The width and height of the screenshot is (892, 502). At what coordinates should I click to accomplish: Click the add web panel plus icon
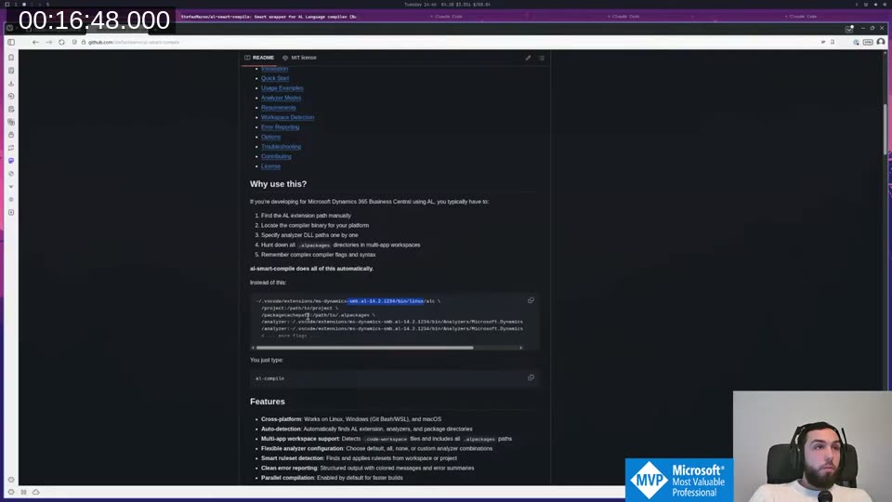11,212
